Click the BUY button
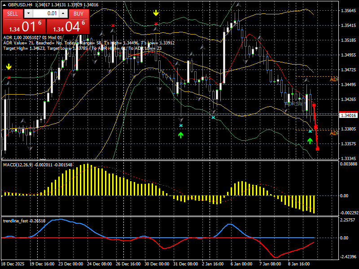The height and width of the screenshot is (269, 359). [79, 14]
